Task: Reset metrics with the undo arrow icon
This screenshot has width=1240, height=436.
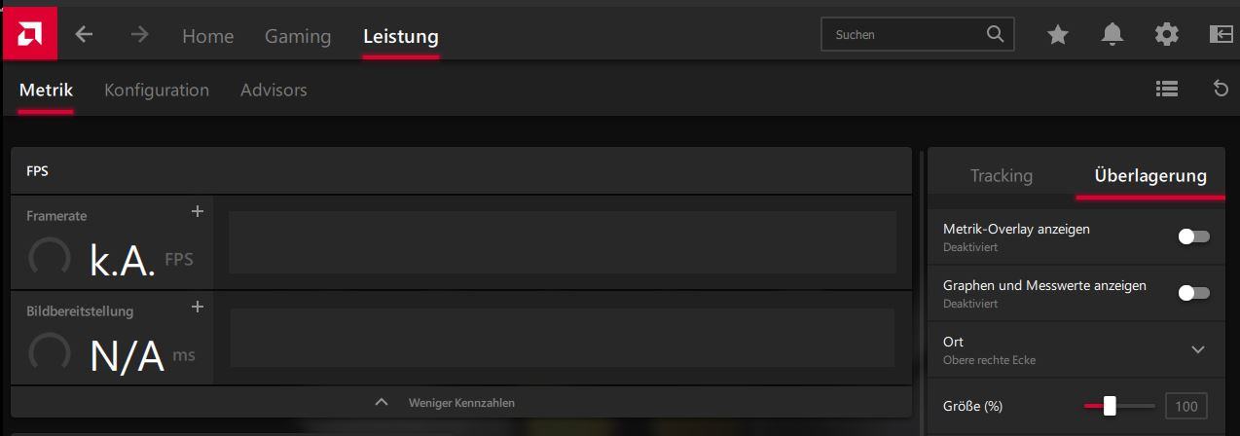Action: (1221, 89)
